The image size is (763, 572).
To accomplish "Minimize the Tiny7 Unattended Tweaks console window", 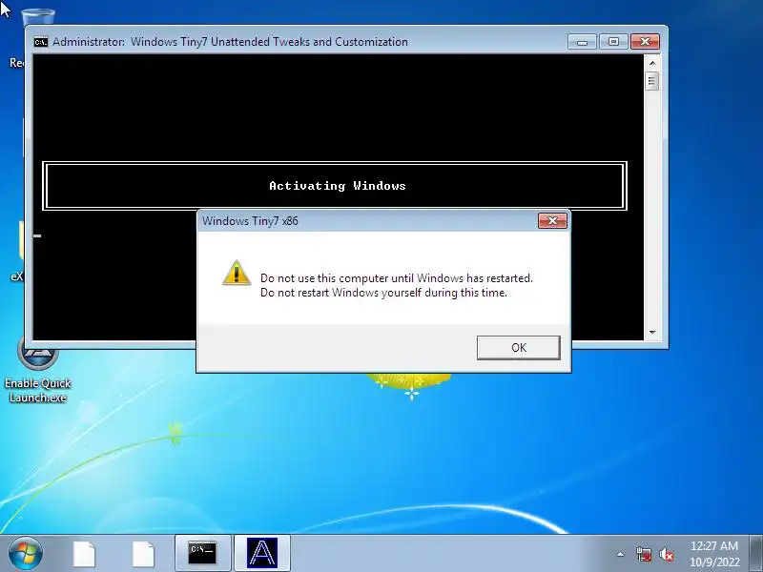I will pos(582,42).
